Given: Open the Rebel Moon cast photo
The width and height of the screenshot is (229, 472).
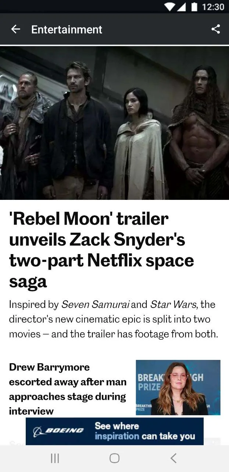Looking at the screenshot, I should pyautogui.click(x=114, y=123).
